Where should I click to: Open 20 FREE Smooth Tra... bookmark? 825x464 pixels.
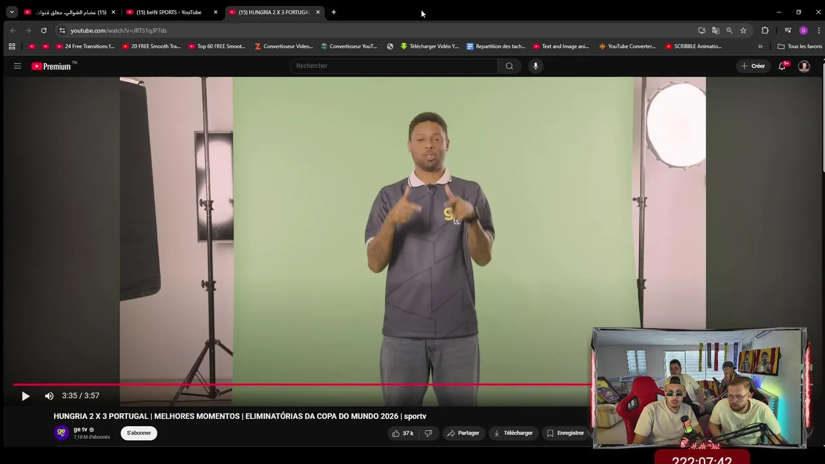tap(151, 46)
